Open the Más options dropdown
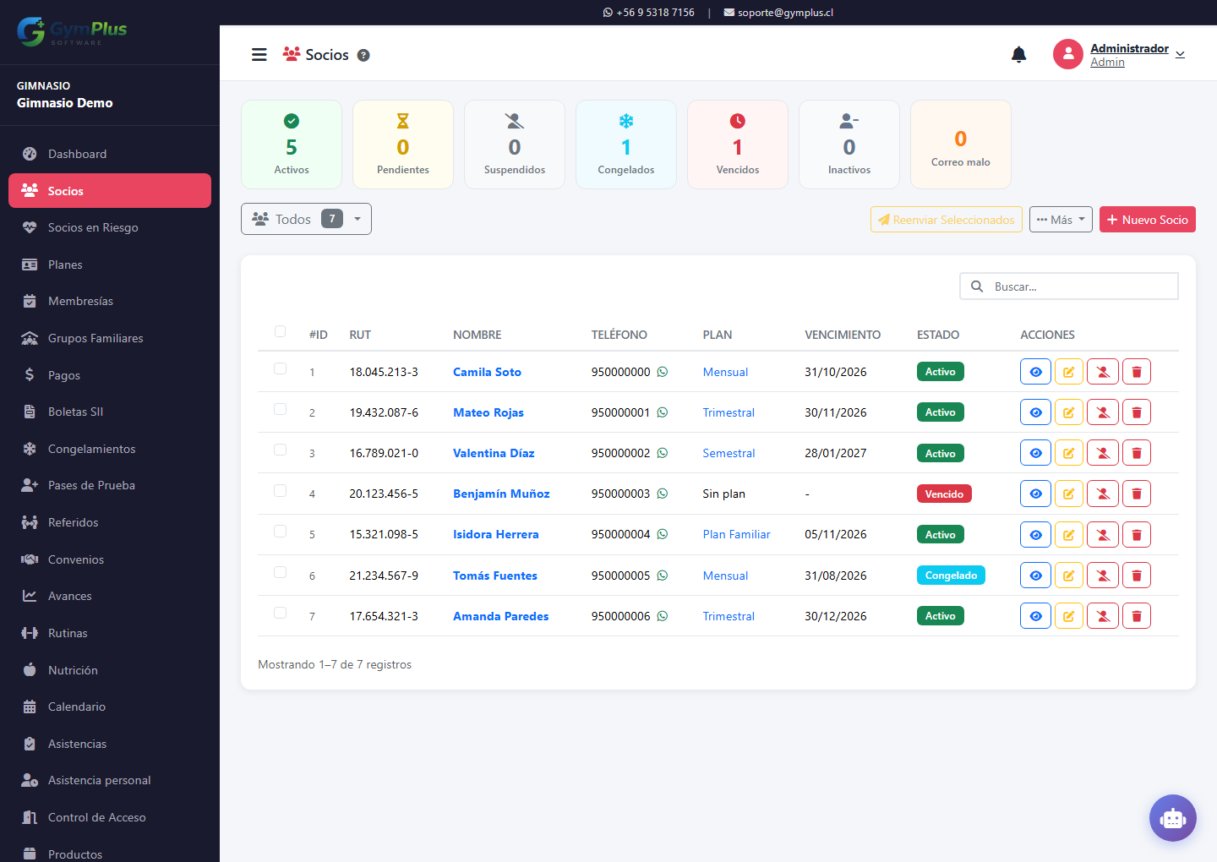The width and height of the screenshot is (1217, 862). (x=1061, y=220)
